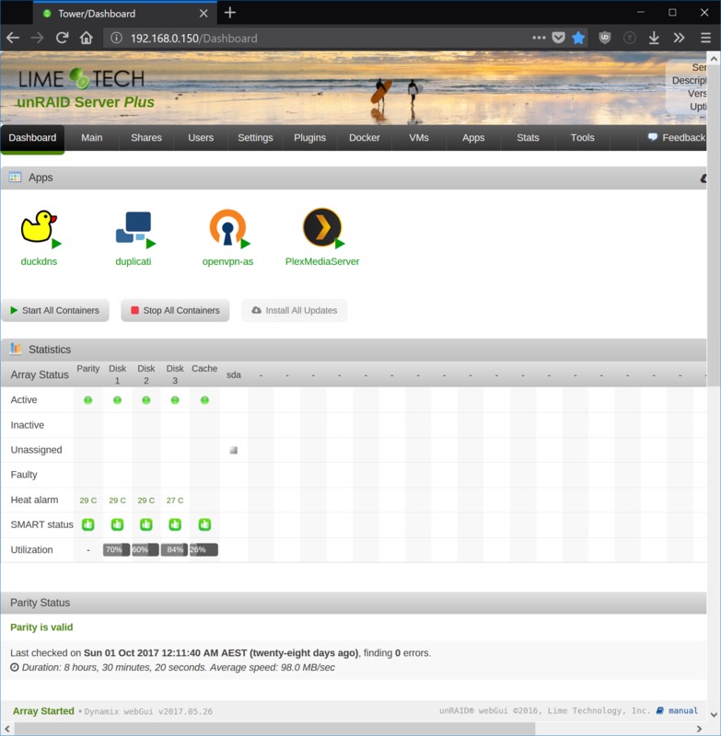This screenshot has width=721, height=736.
Task: Click the Lime Tech logo
Action: (x=81, y=78)
